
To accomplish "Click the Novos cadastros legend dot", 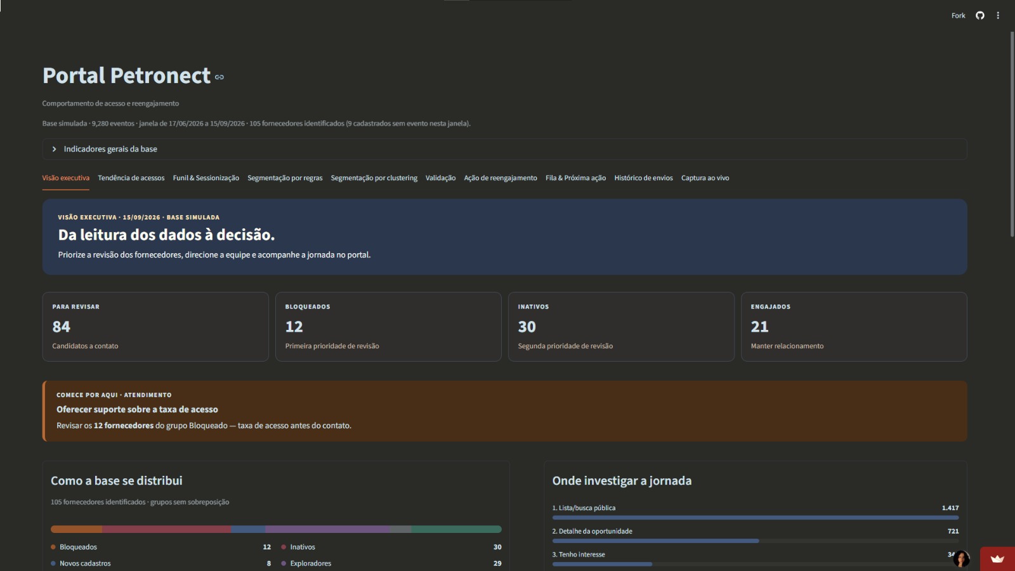I will tap(53, 563).
